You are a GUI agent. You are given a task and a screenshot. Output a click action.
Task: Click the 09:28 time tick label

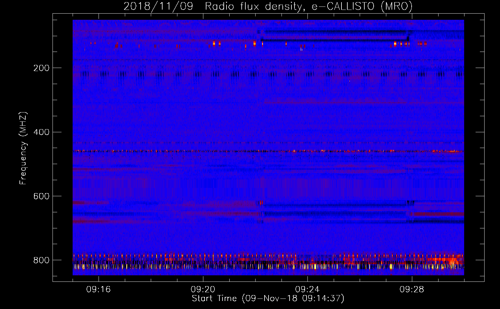click(x=412, y=290)
